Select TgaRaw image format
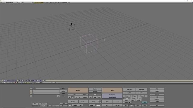The height and width of the screenshot is (108, 193). coord(134,98)
